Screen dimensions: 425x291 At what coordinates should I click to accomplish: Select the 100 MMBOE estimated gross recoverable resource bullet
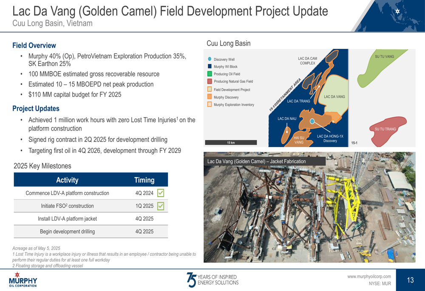pyautogui.click(x=94, y=74)
